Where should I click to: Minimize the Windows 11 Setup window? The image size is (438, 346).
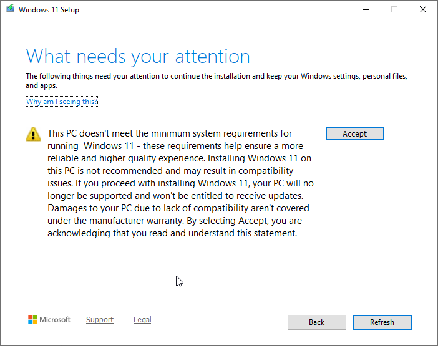click(366, 10)
